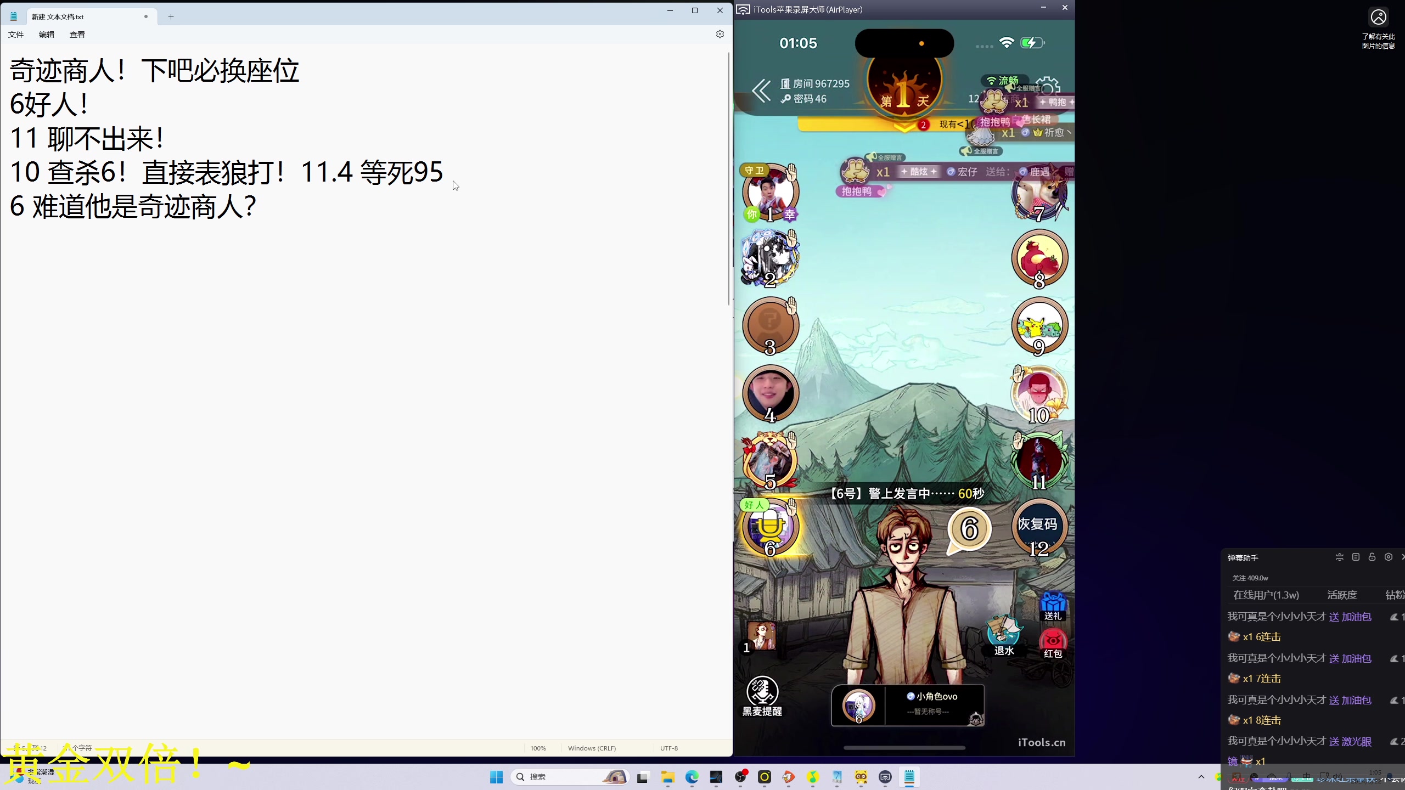Open Notepad settings gear icon
Image resolution: width=1405 pixels, height=790 pixels.
[x=720, y=34]
